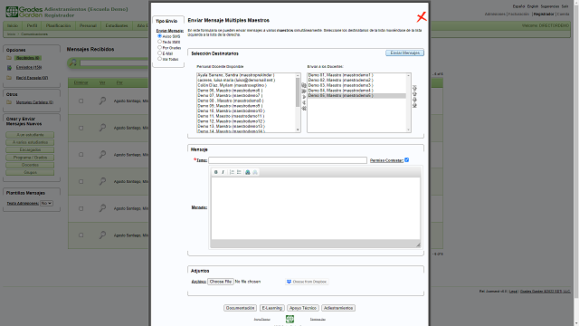This screenshot has width=579, height=326.
Task: Open the Perfil menu in background page
Action: [32, 26]
